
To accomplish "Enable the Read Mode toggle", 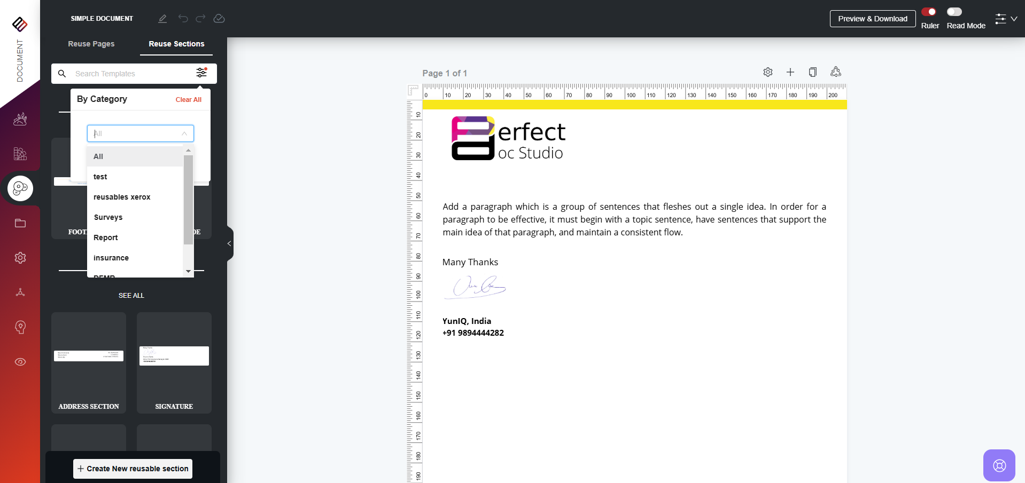I will point(954,12).
